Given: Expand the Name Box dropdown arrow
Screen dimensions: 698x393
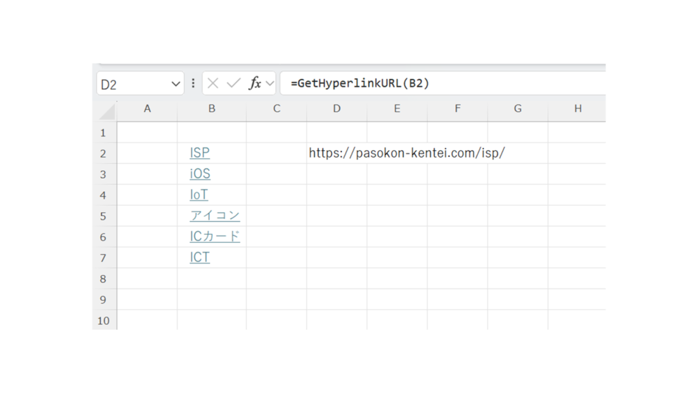Looking at the screenshot, I should [176, 84].
